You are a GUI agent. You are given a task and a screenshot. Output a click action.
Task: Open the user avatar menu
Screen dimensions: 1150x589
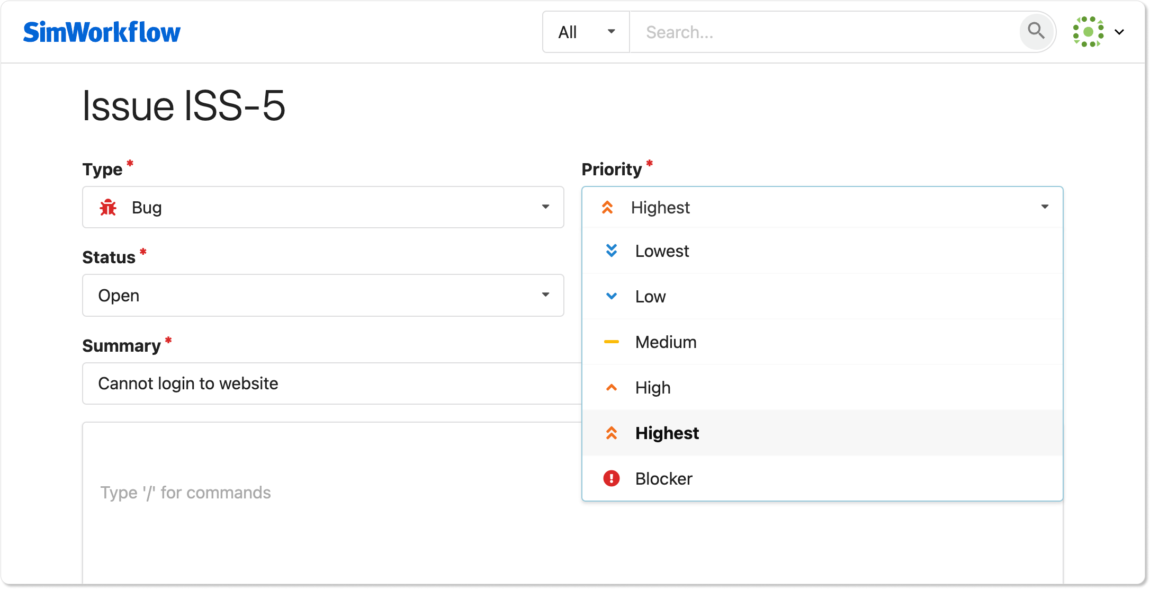(1088, 32)
